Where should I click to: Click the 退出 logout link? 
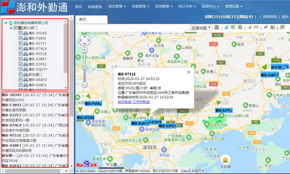pos(285,17)
